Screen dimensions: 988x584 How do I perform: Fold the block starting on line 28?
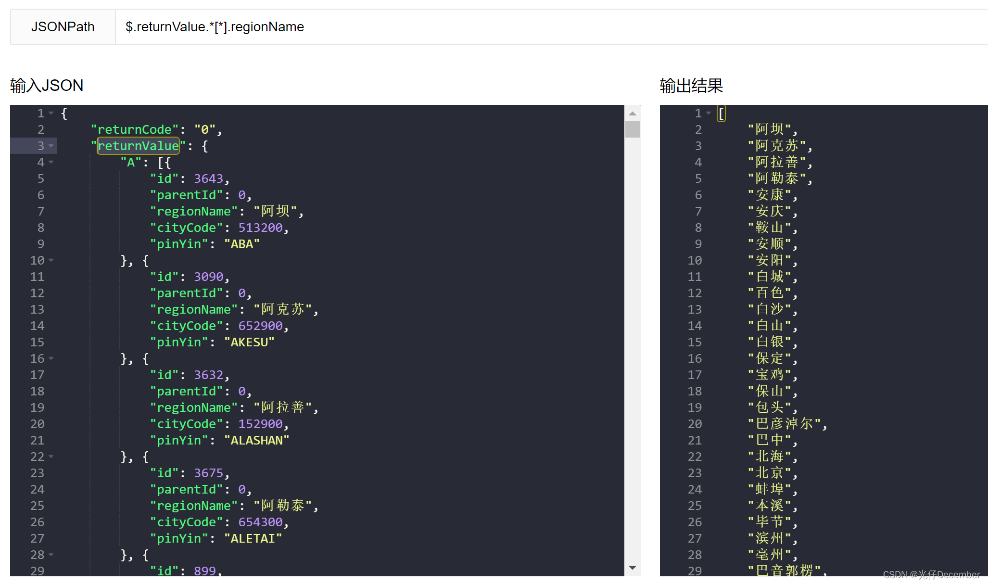coord(51,555)
